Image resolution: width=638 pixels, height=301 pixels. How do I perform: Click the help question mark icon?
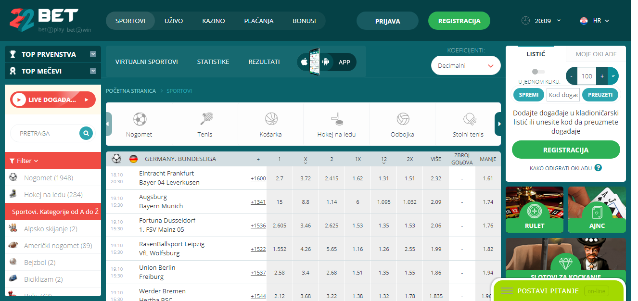598,168
